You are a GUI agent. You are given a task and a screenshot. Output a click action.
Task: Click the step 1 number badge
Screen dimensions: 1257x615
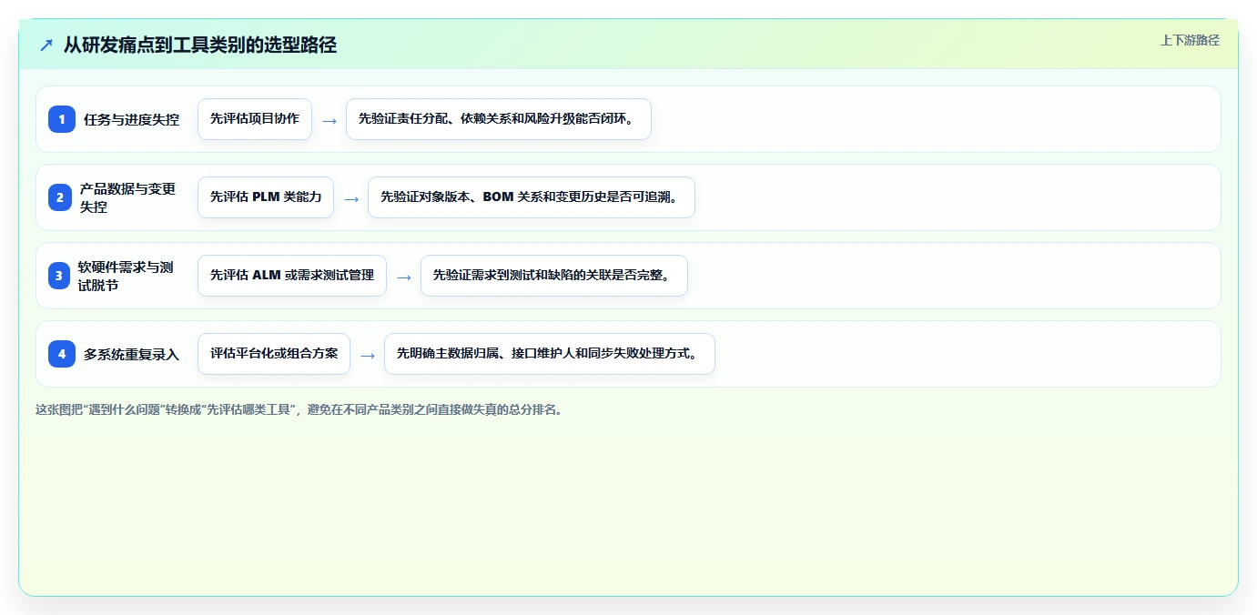pyautogui.click(x=62, y=119)
